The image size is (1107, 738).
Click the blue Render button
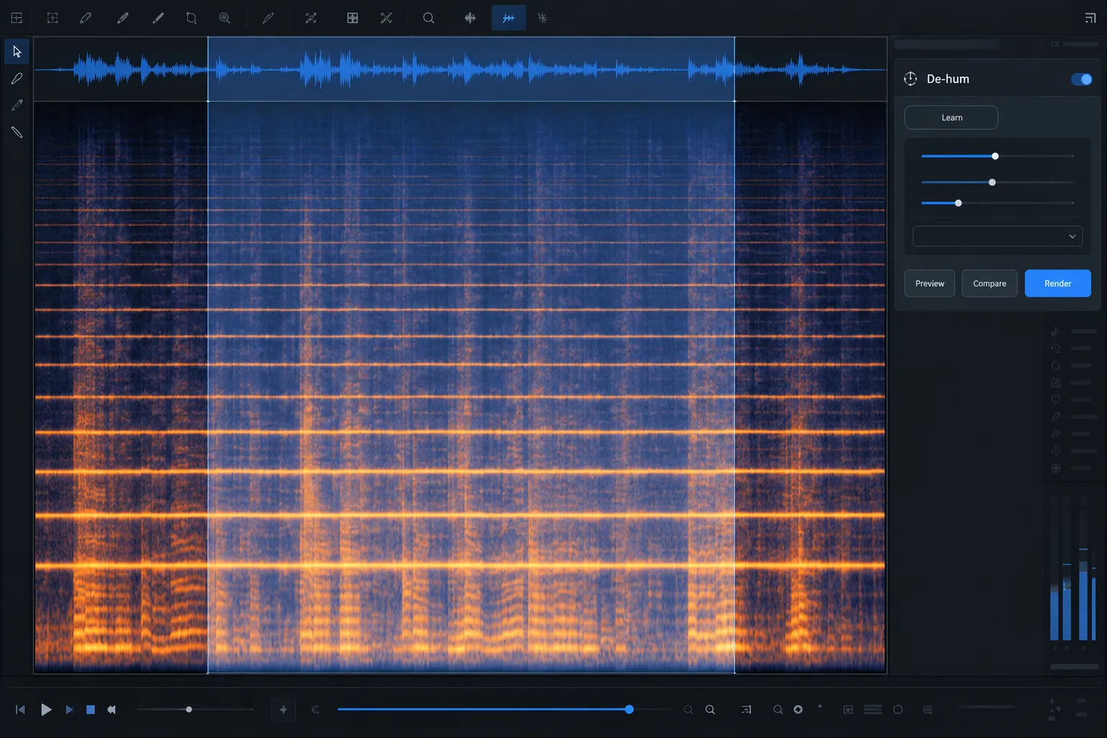click(1058, 283)
